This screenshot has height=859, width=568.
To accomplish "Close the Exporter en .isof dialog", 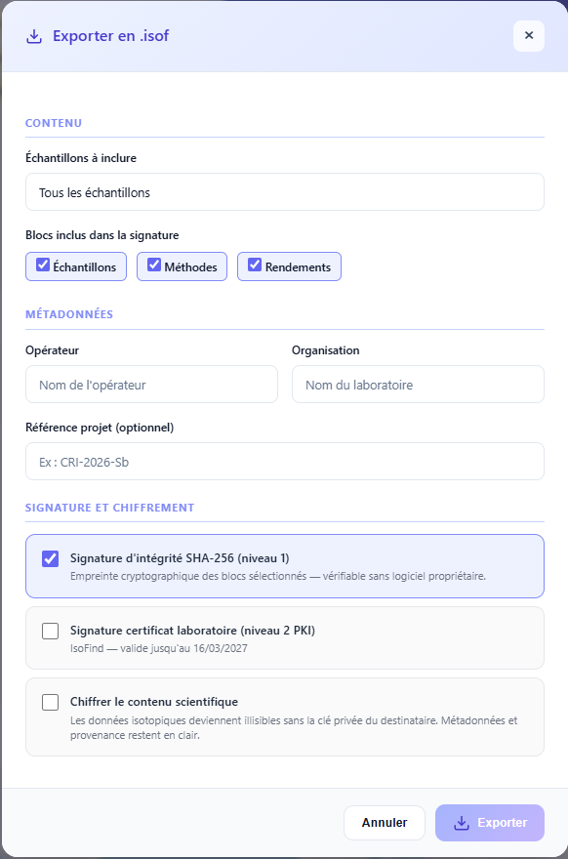I will tap(528, 35).
